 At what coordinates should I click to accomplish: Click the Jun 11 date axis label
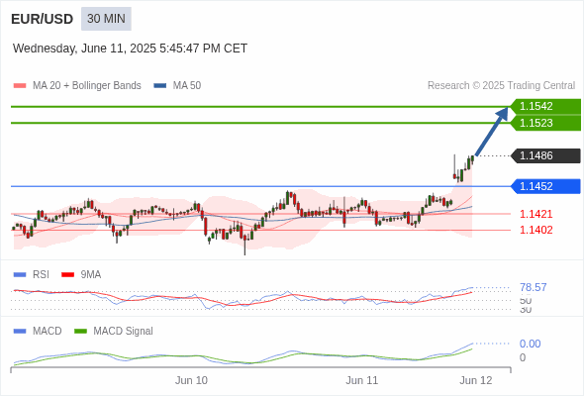(x=361, y=380)
